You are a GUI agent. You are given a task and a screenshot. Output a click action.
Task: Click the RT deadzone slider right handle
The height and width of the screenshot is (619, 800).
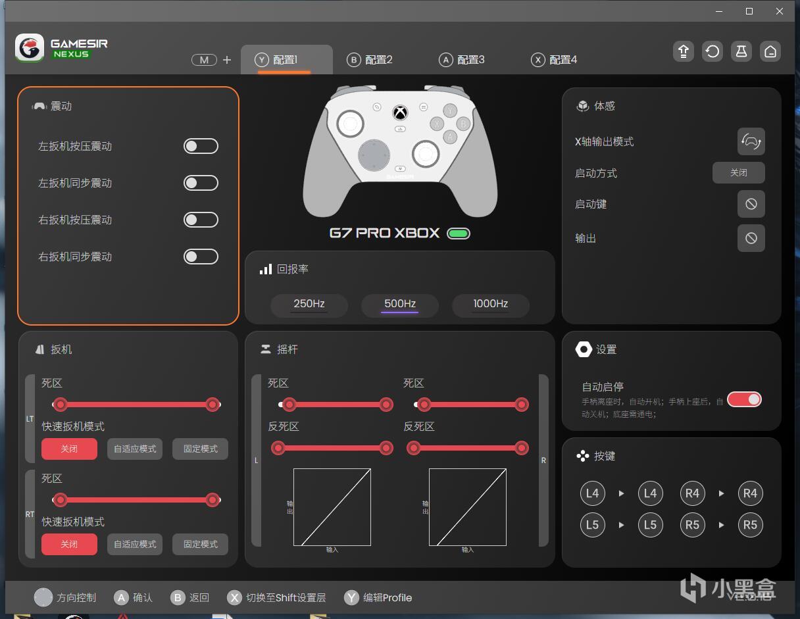tap(213, 500)
